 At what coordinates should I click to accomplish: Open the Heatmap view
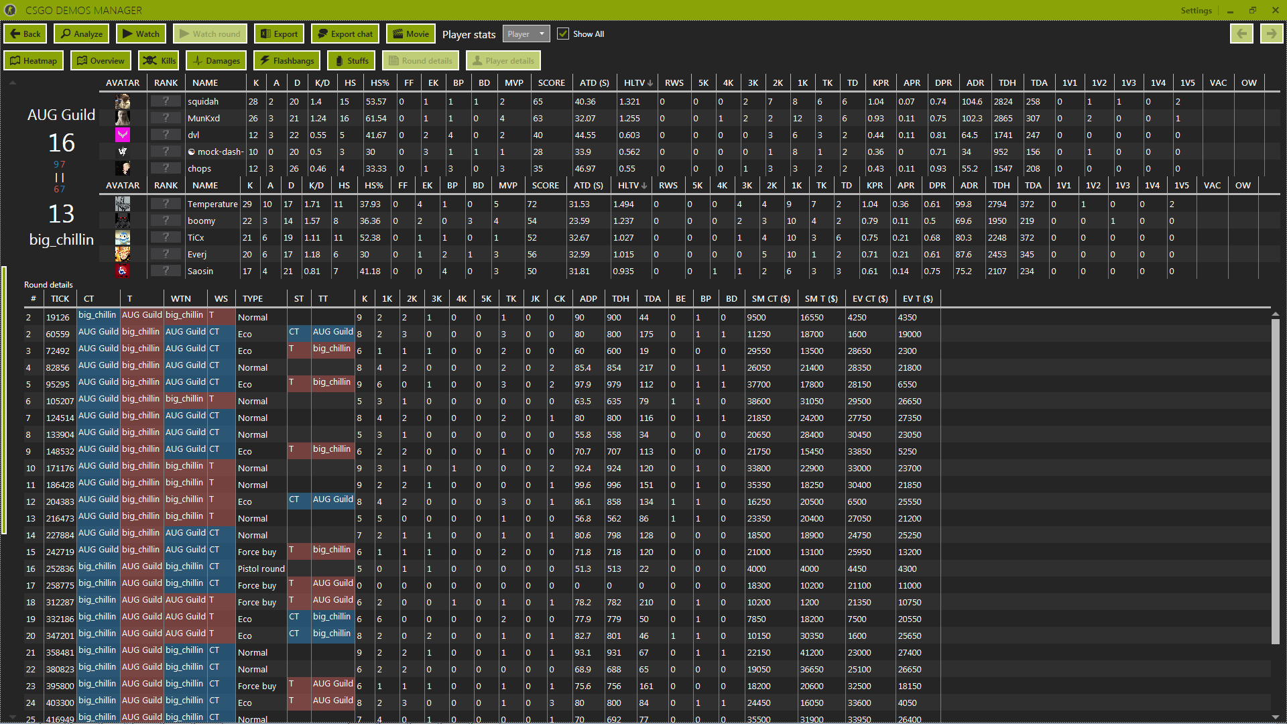click(34, 60)
